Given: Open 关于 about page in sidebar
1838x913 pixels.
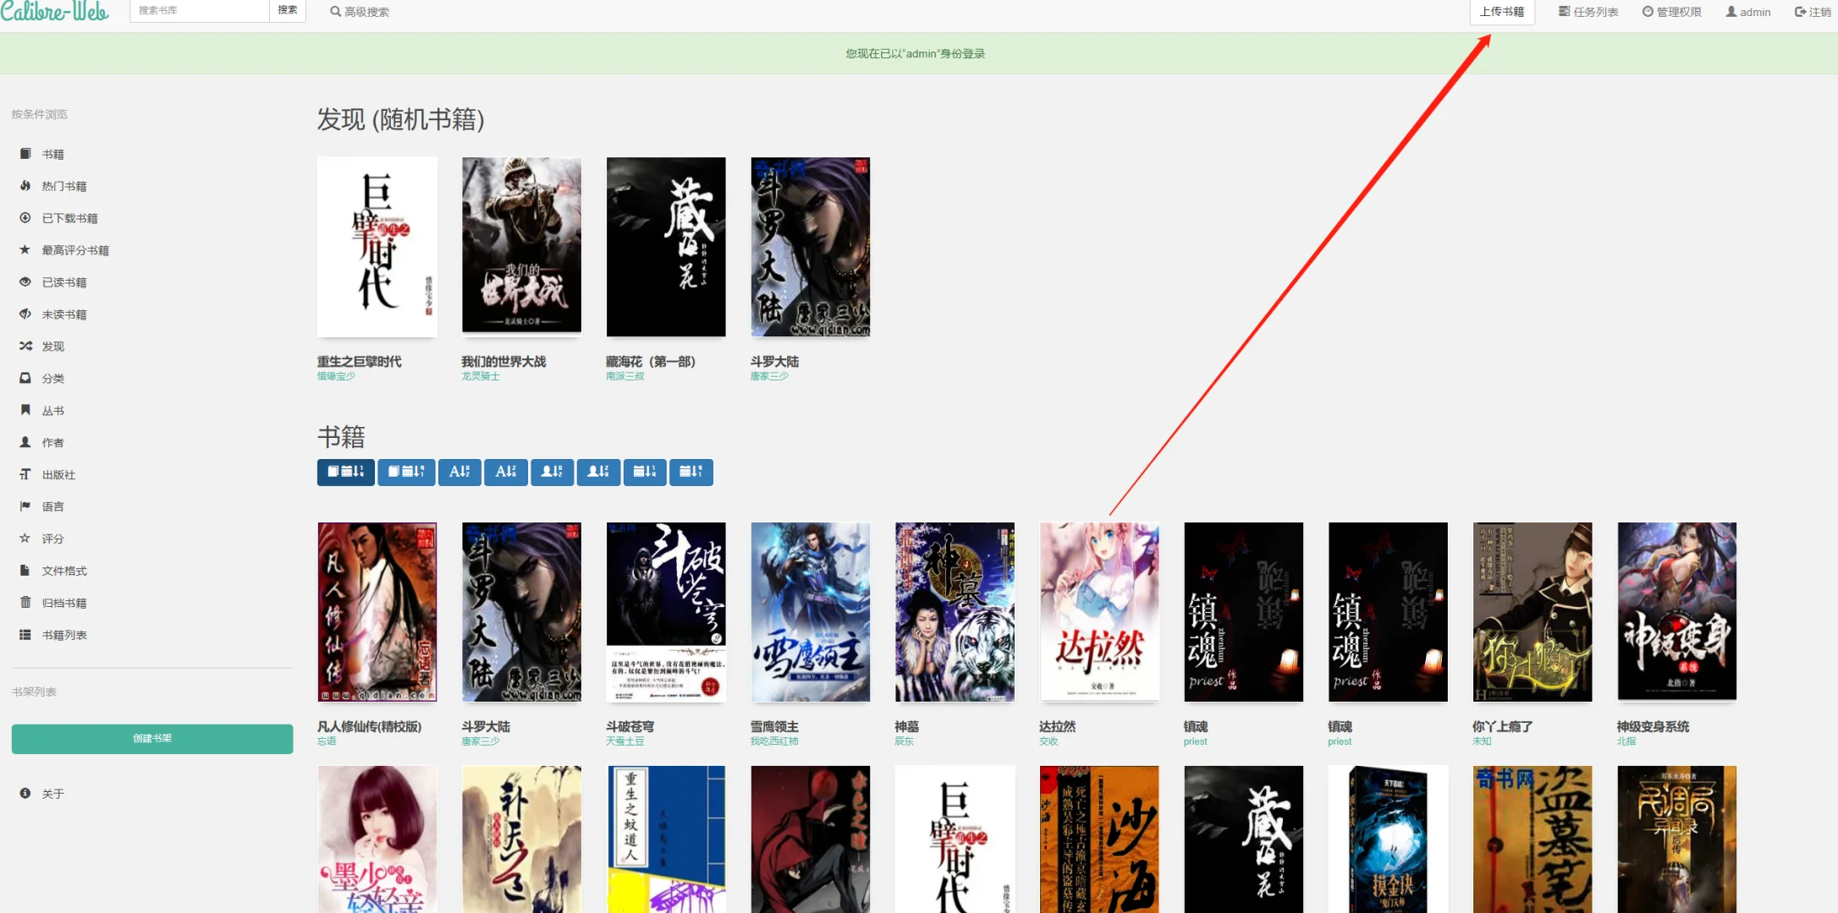Looking at the screenshot, I should pyautogui.click(x=52, y=794).
